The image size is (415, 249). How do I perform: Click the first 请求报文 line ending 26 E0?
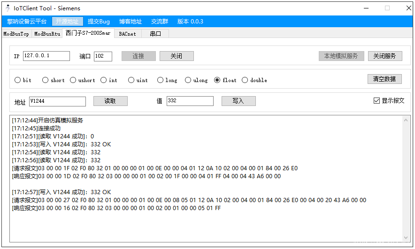[155, 168]
